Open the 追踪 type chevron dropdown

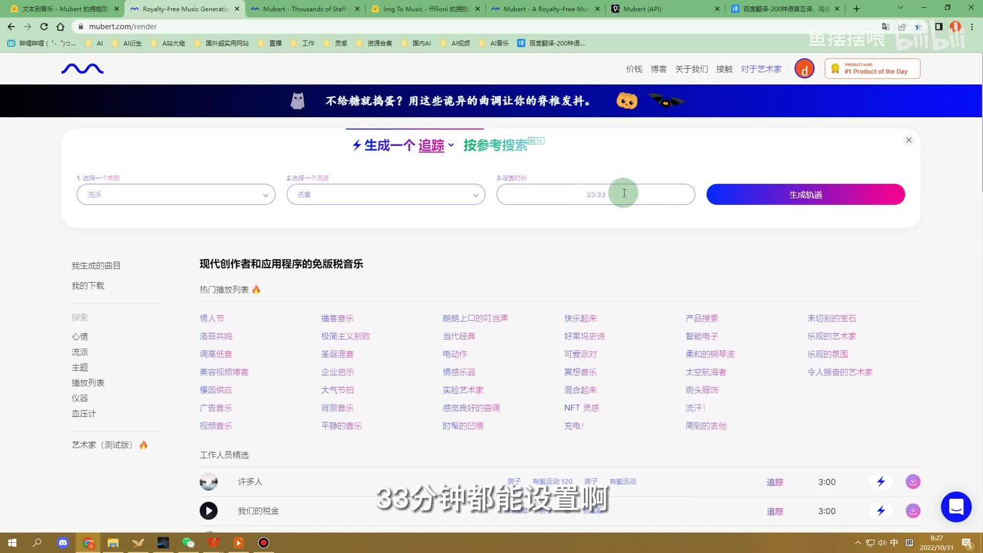click(x=451, y=145)
